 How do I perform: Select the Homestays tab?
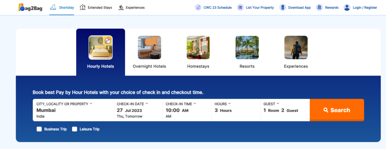click(198, 52)
